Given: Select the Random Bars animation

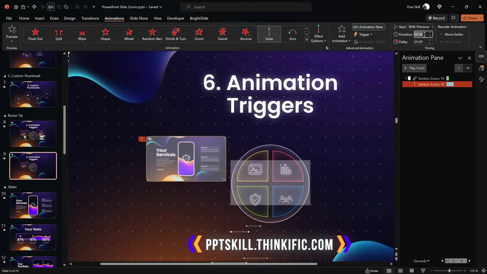Looking at the screenshot, I should pos(152,34).
